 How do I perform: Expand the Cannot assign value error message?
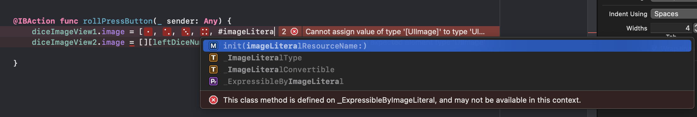coord(395,31)
